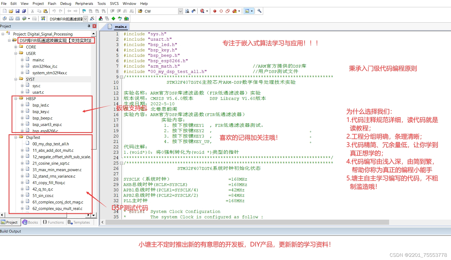Screen dimensions: 451x260
Task: Click the Incremental Find icon
Action: pyautogui.click(x=193, y=11)
